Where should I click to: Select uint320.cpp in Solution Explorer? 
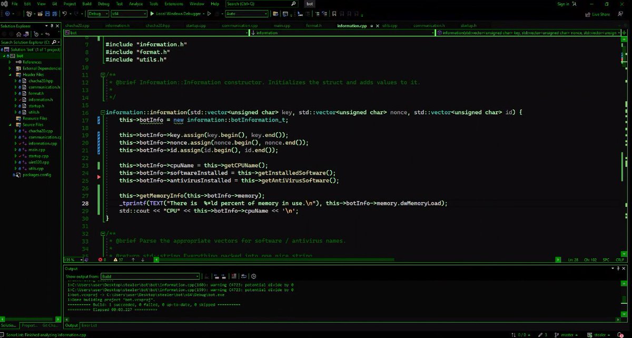point(39,162)
